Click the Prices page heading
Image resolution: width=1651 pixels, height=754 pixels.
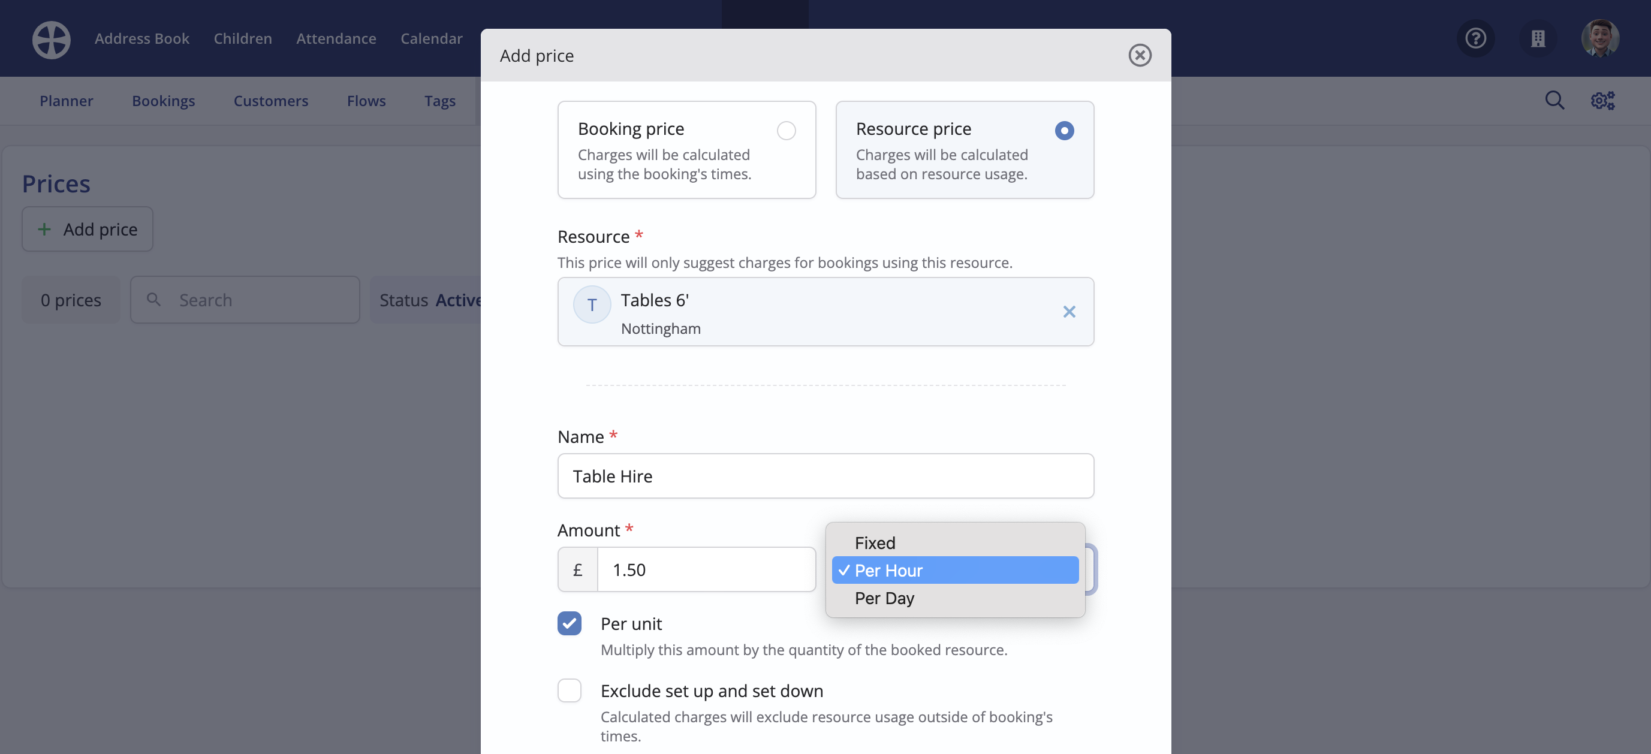coord(56,183)
